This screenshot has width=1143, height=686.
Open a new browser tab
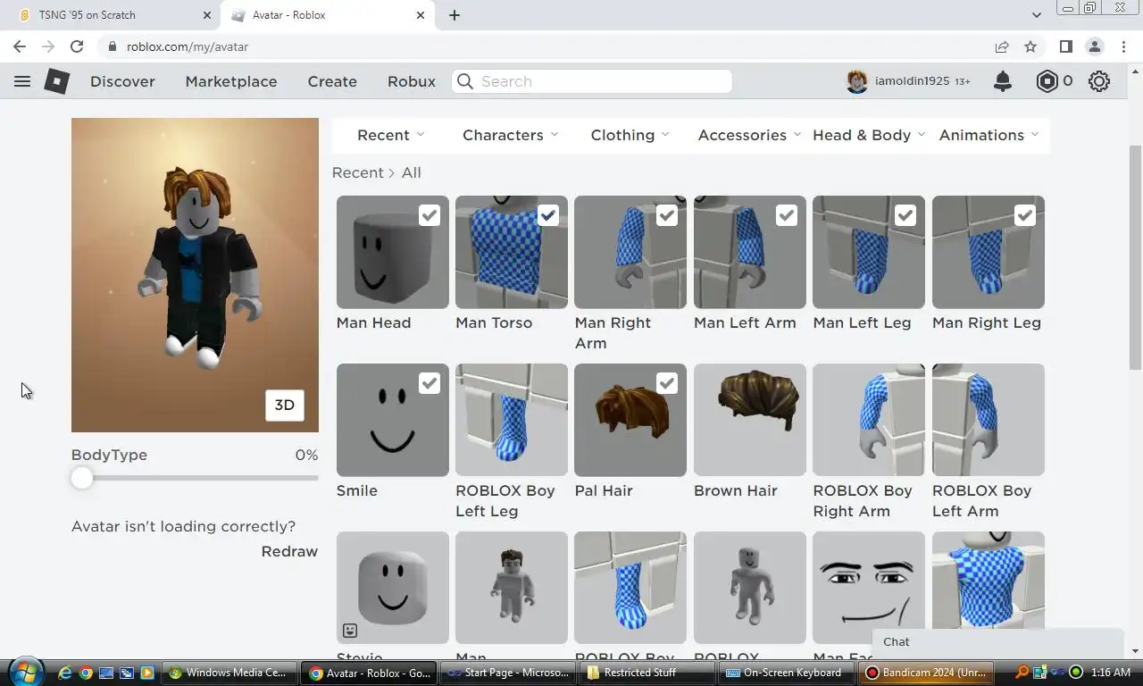[455, 15]
